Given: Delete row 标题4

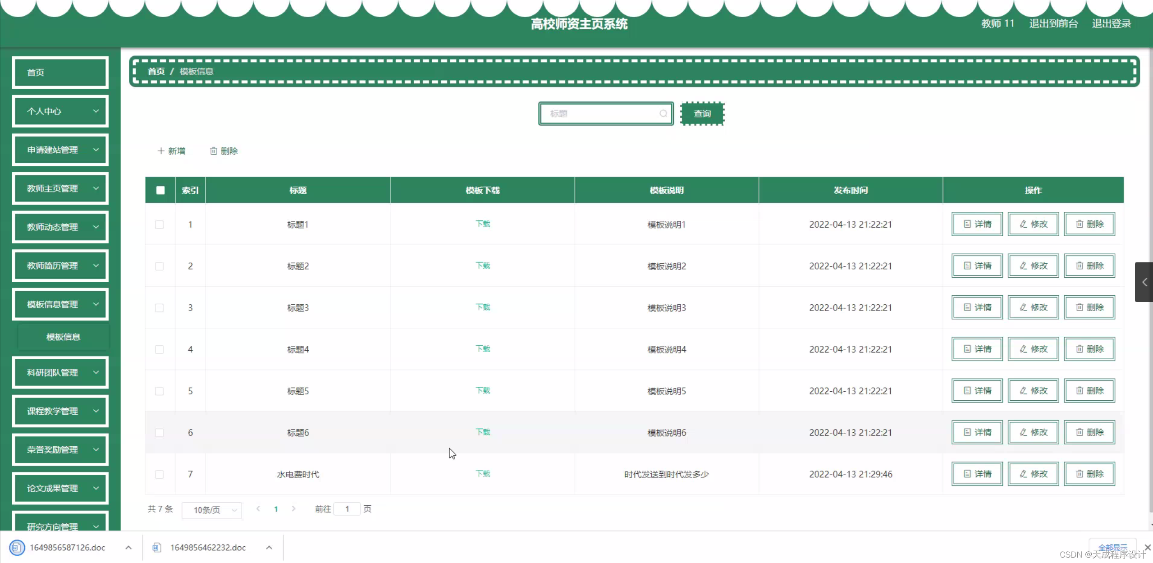Looking at the screenshot, I should coord(1089,349).
